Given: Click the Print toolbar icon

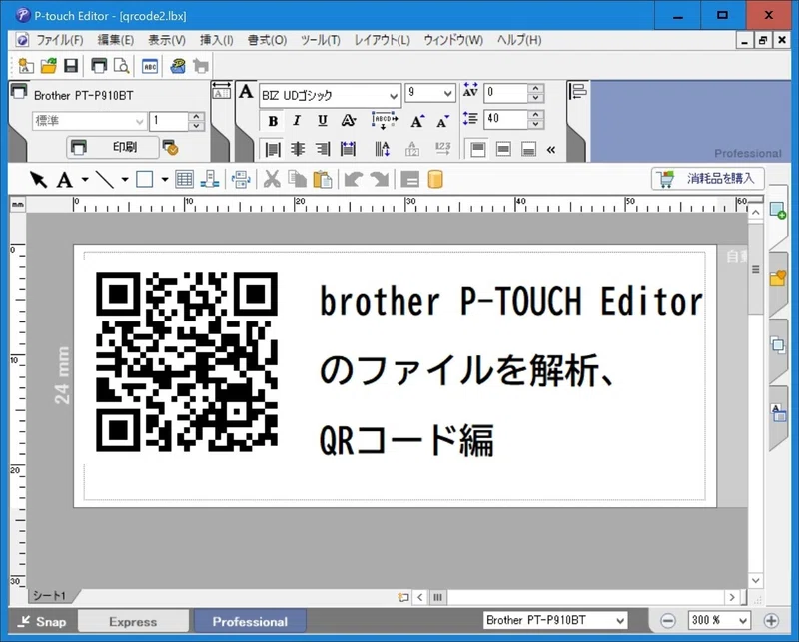Looking at the screenshot, I should tap(98, 66).
